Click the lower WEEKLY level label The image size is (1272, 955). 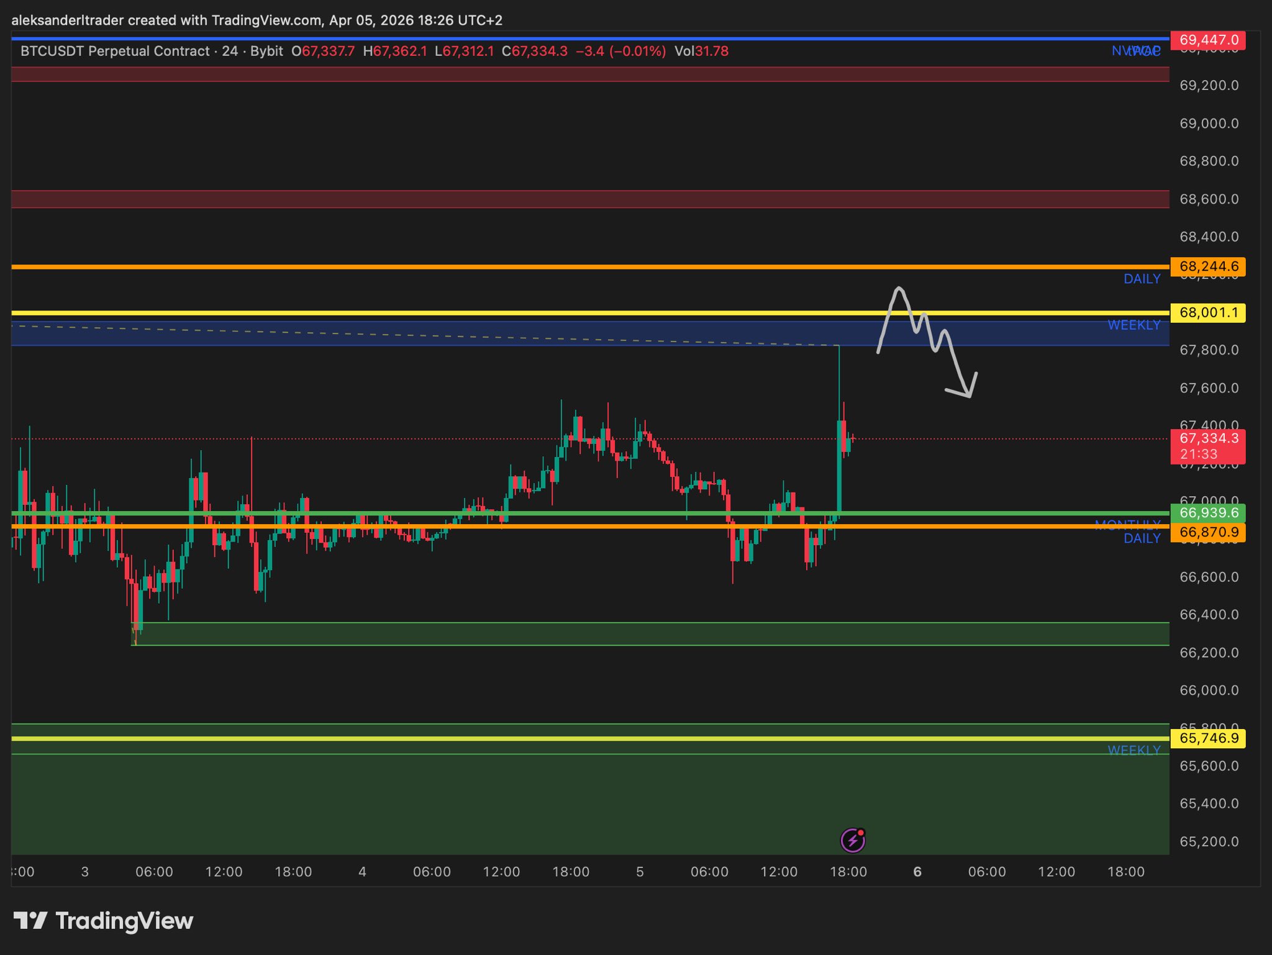point(1133,750)
